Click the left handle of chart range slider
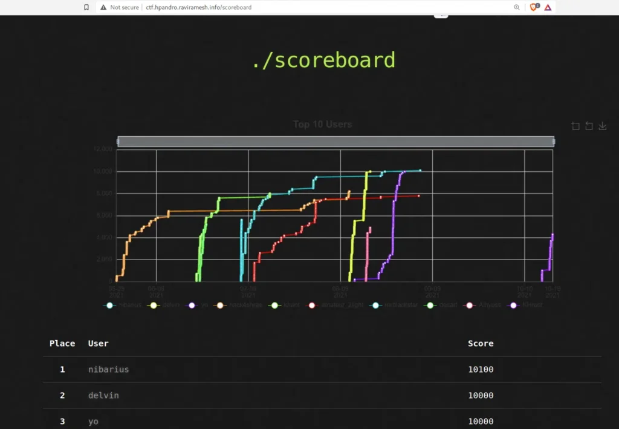This screenshot has width=619, height=429. coord(118,142)
